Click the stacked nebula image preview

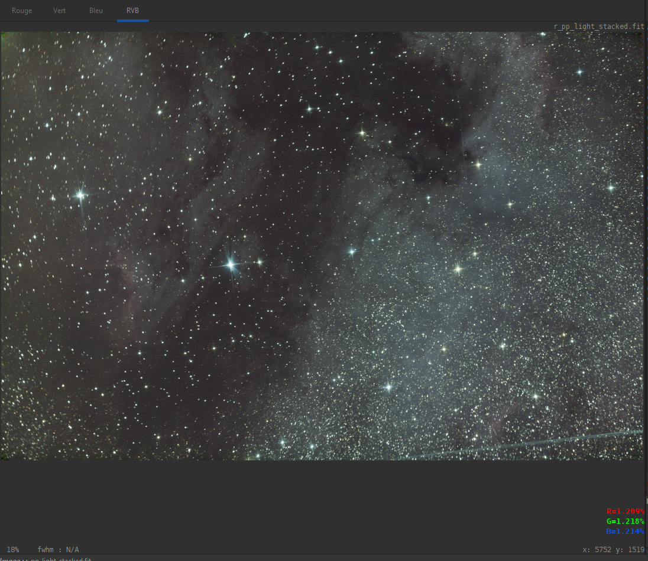[322, 246]
